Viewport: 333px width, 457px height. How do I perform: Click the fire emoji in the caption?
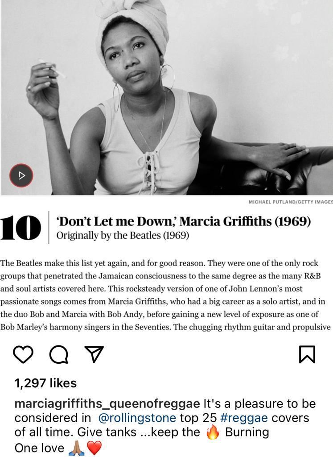coord(213,432)
